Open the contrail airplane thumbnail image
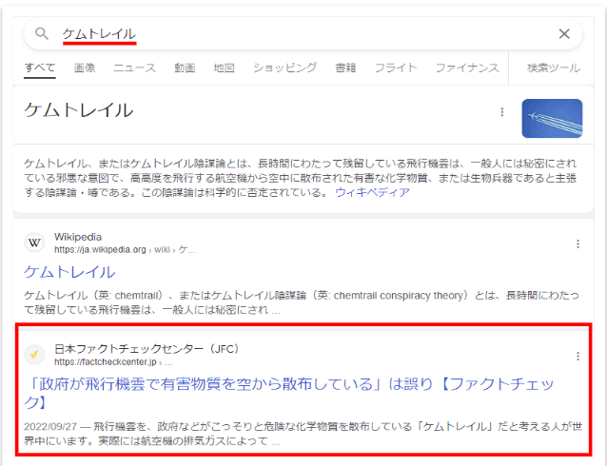The image size is (607, 466). click(x=552, y=118)
